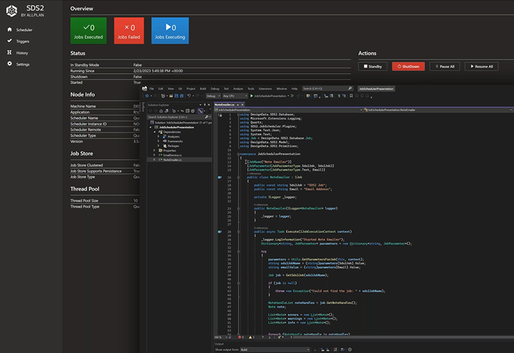
Task: Close the Solution Explorer panel
Action: [x=209, y=105]
